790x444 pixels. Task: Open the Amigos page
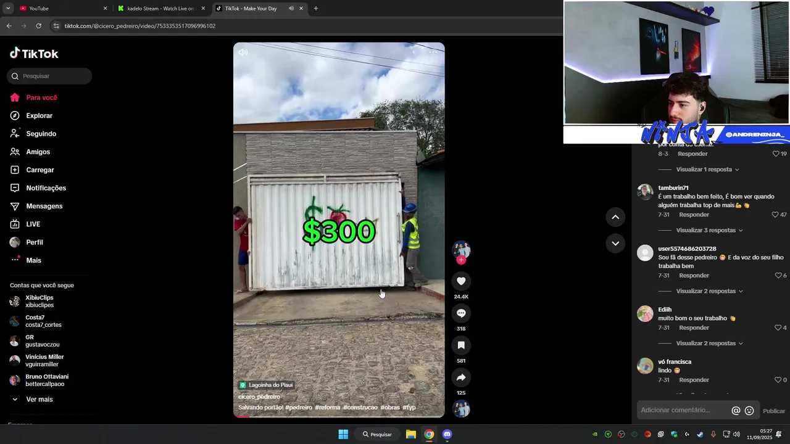tap(30, 152)
